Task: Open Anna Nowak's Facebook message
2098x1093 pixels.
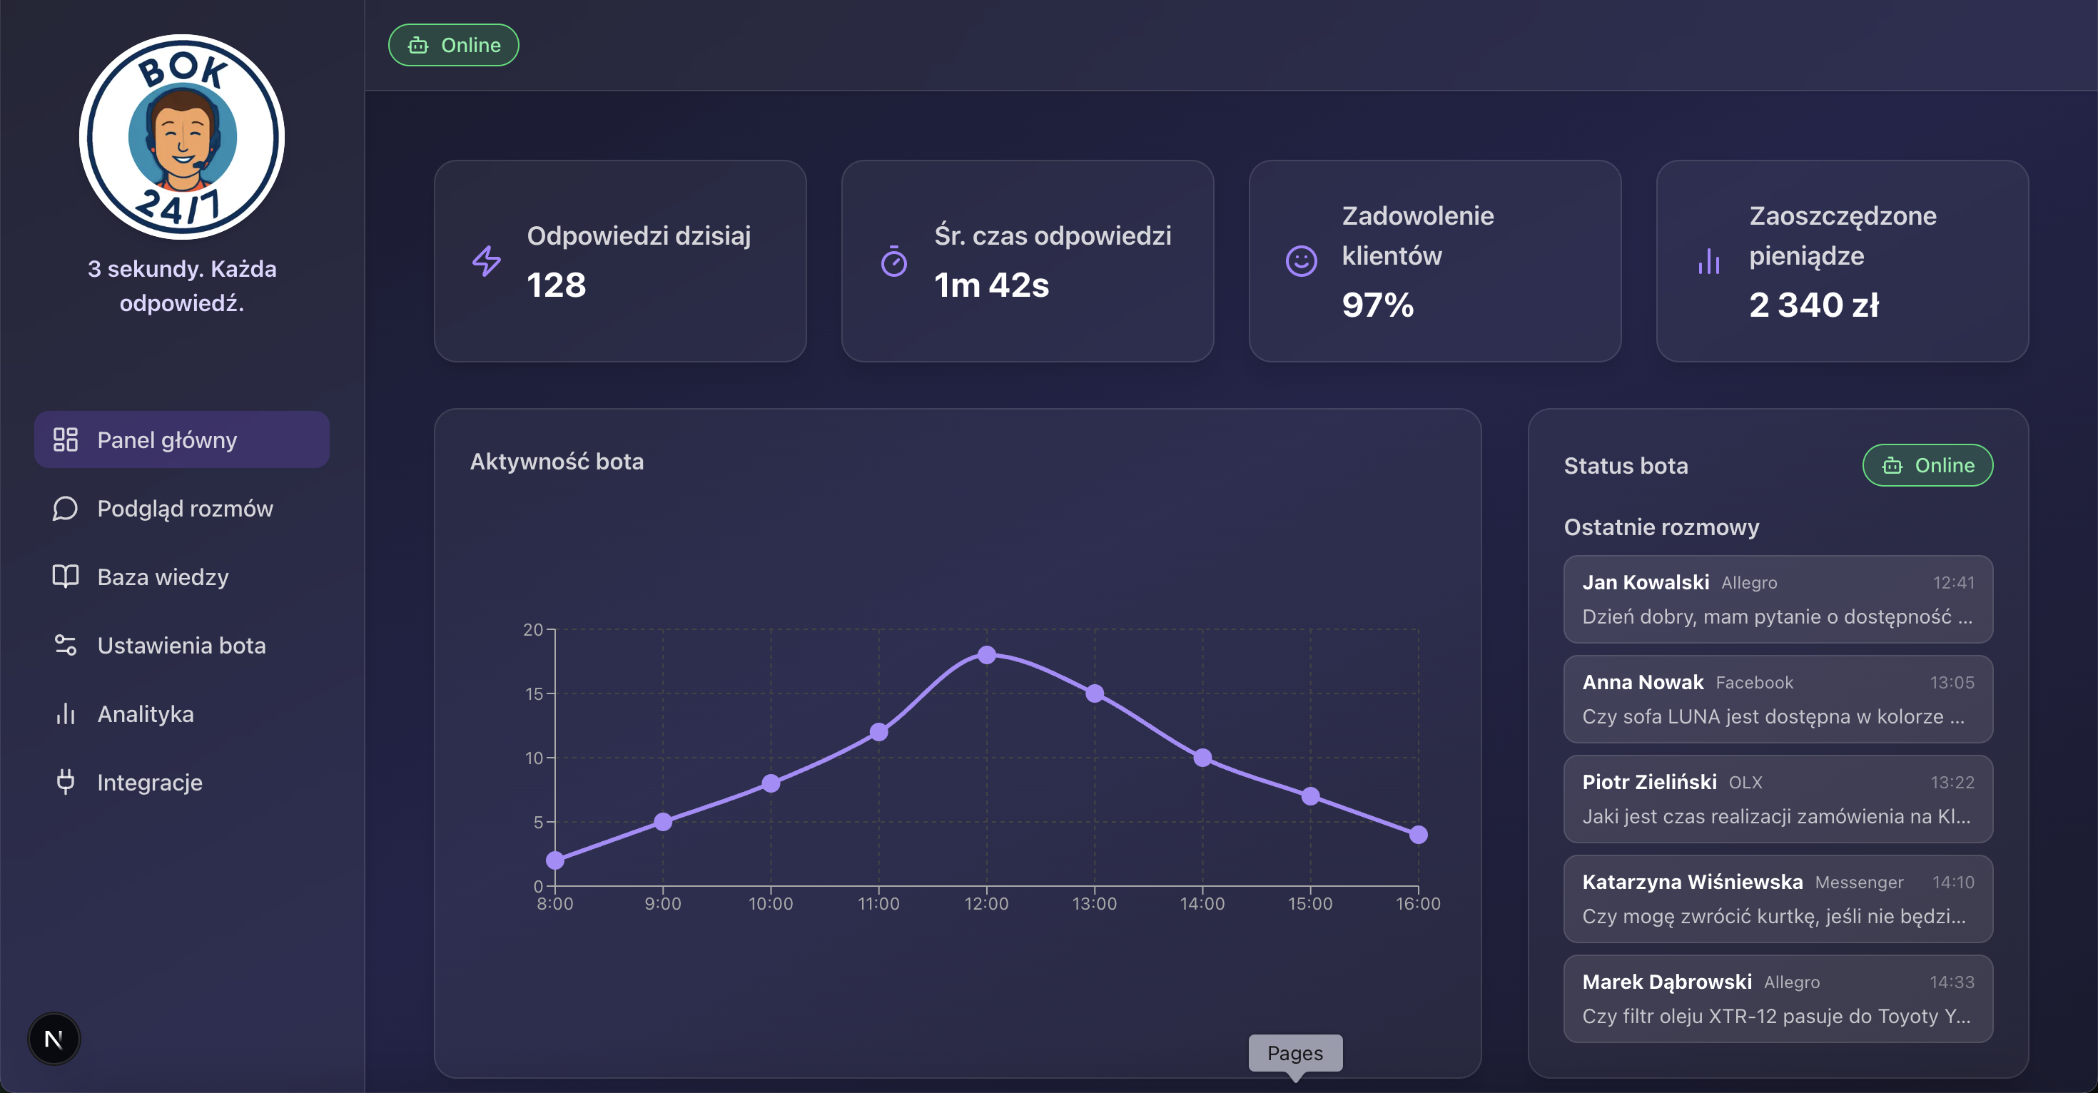Action: click(x=1778, y=698)
